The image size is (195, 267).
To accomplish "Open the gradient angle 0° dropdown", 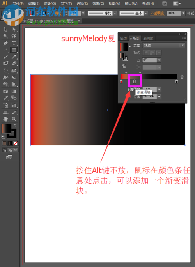I will click(x=159, y=60).
